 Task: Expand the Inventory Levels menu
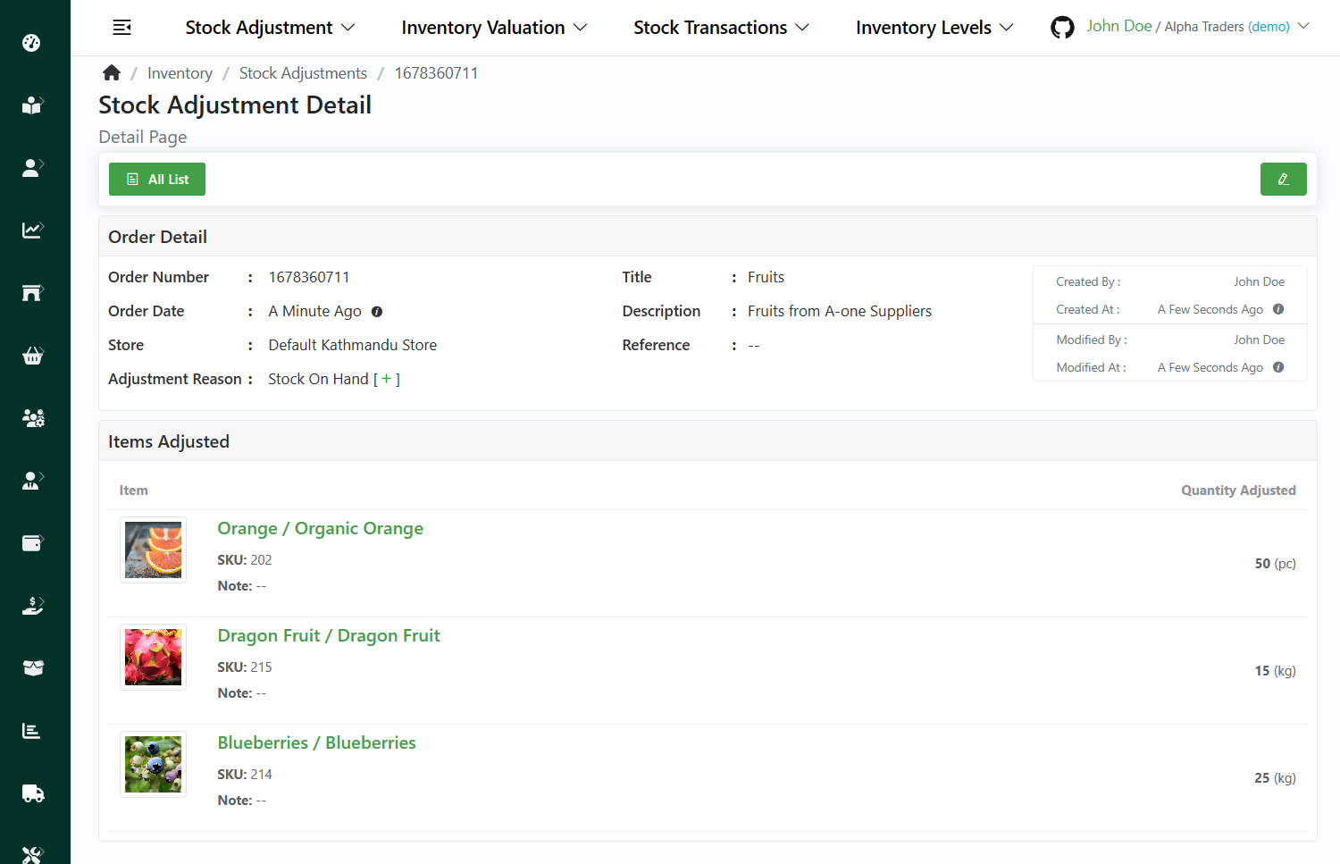934,28
